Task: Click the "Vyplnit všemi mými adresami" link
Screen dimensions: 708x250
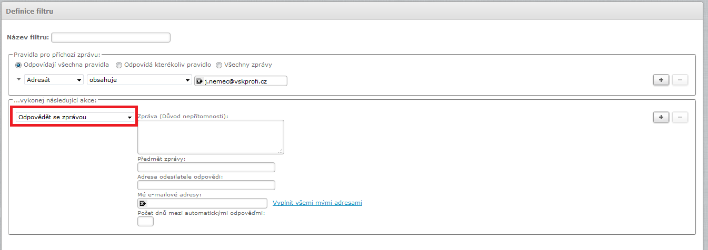Action: [317, 203]
